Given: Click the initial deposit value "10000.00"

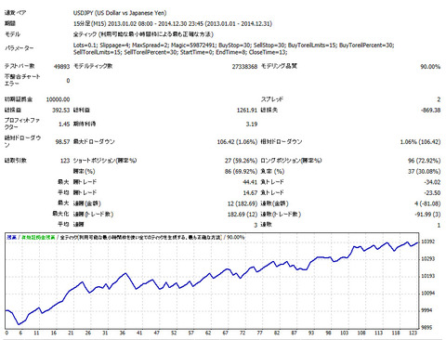Looking at the screenshot, I should pyautogui.click(x=58, y=99).
